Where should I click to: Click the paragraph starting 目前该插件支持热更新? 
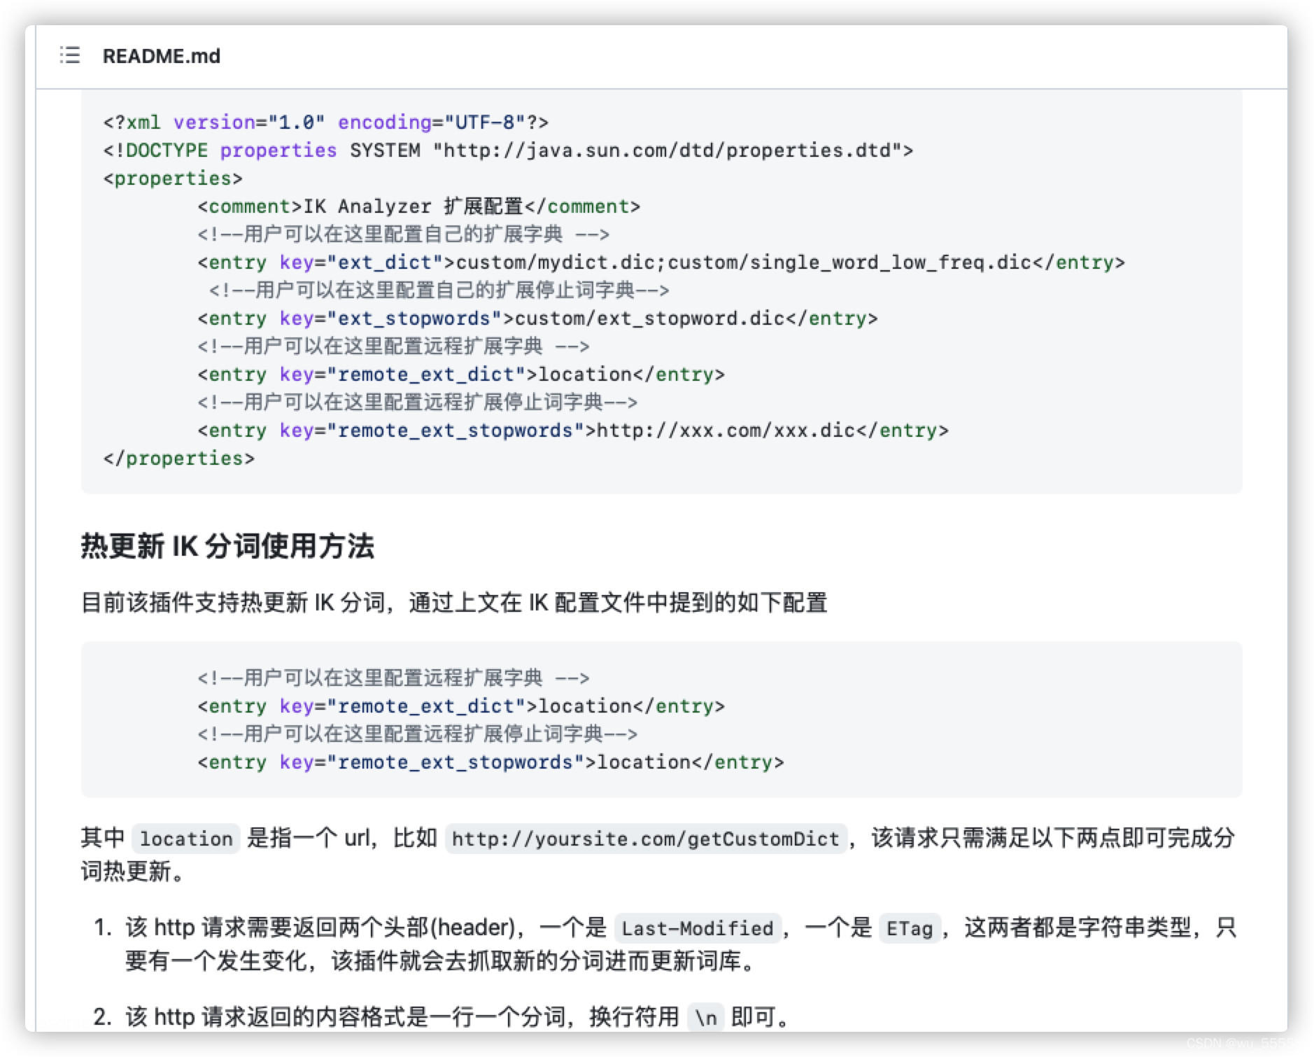(454, 602)
